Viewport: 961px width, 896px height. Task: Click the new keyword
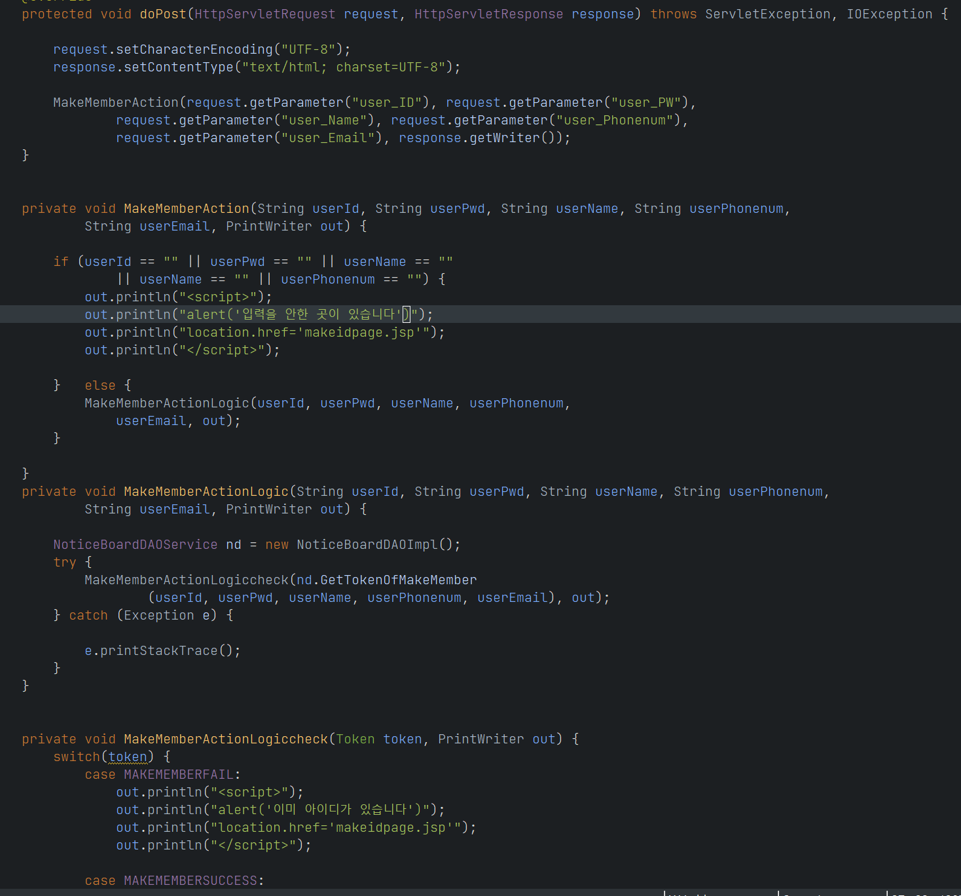click(x=277, y=544)
